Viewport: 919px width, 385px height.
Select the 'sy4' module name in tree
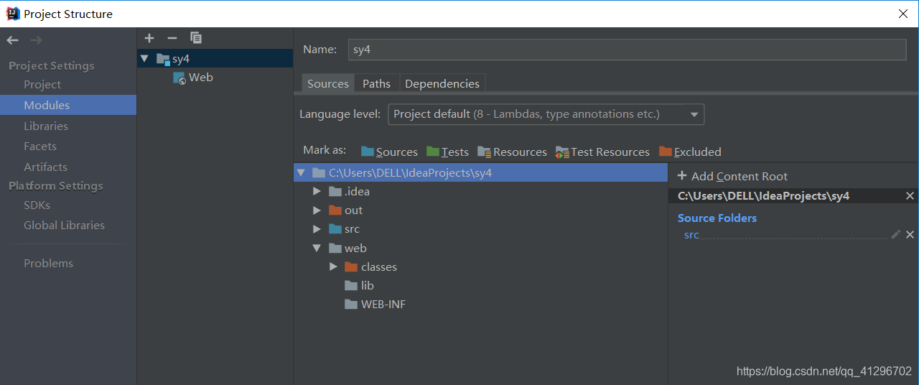pyautogui.click(x=181, y=59)
